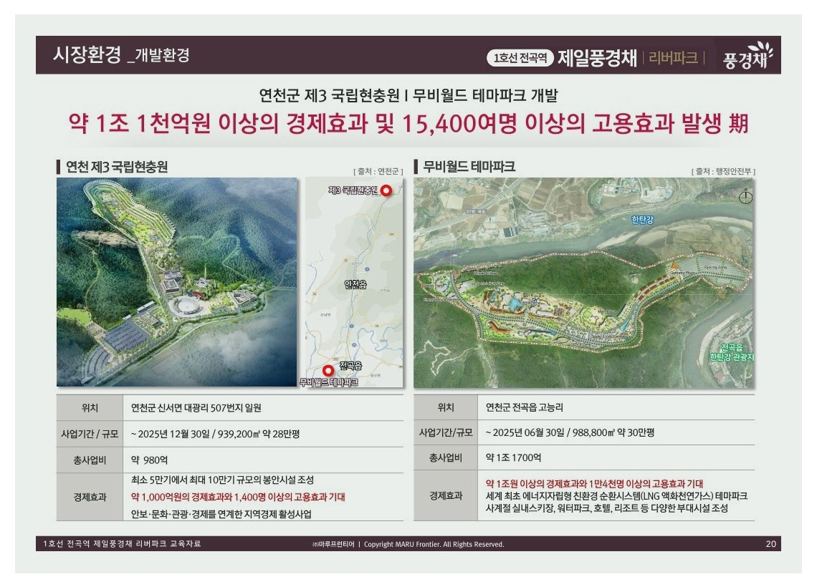Click the 출처 : 연천군 source note

pos(378,171)
